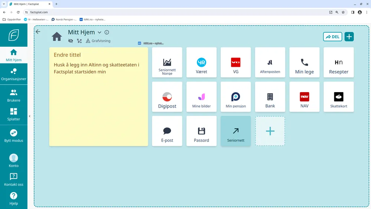Toggle Grafvisning graph view
Screen dimensions: 371x209
click(98, 41)
